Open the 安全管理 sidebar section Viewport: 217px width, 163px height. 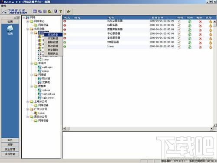click(x=10, y=150)
